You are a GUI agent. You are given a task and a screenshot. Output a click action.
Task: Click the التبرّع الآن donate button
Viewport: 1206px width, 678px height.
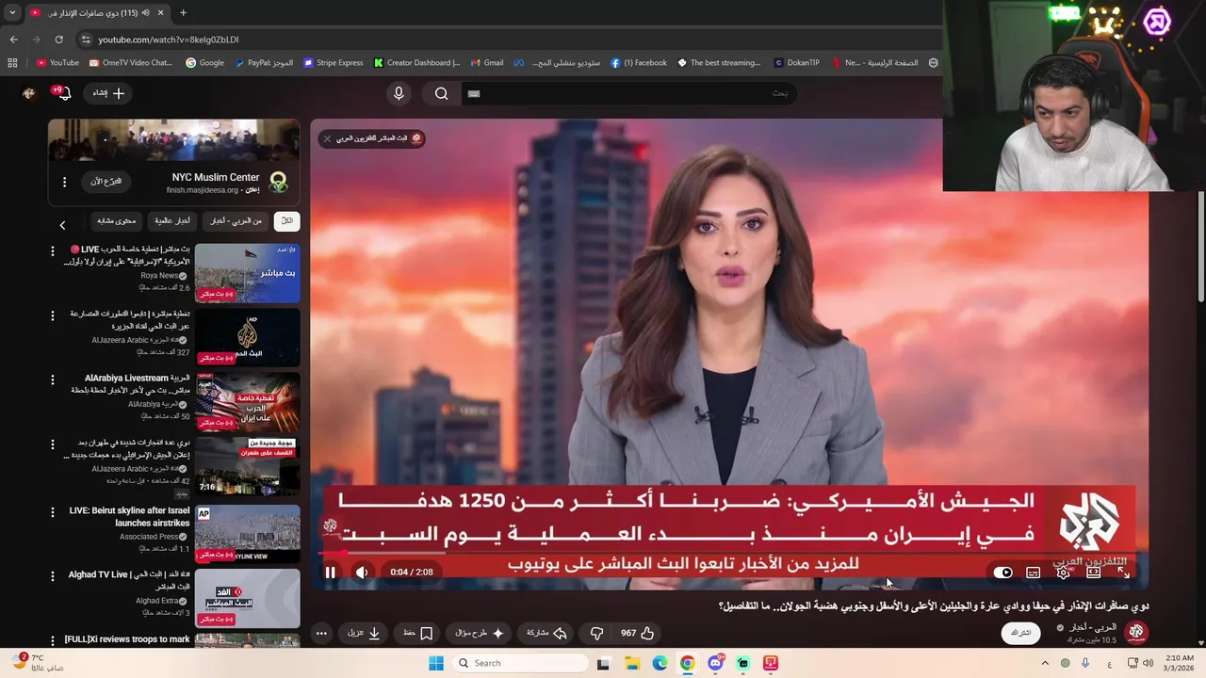click(x=106, y=181)
